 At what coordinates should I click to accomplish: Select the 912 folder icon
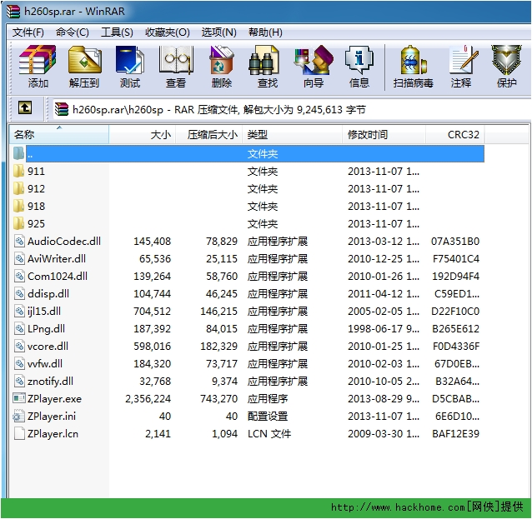pyautogui.click(x=19, y=188)
